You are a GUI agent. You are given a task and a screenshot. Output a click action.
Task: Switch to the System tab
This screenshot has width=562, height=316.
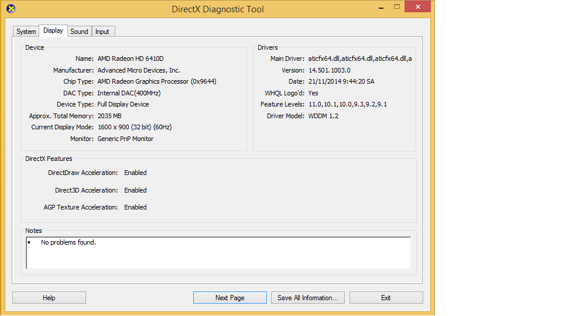click(26, 32)
